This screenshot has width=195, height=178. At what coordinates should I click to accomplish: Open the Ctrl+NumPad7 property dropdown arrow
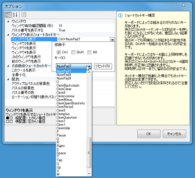(x=112, y=39)
